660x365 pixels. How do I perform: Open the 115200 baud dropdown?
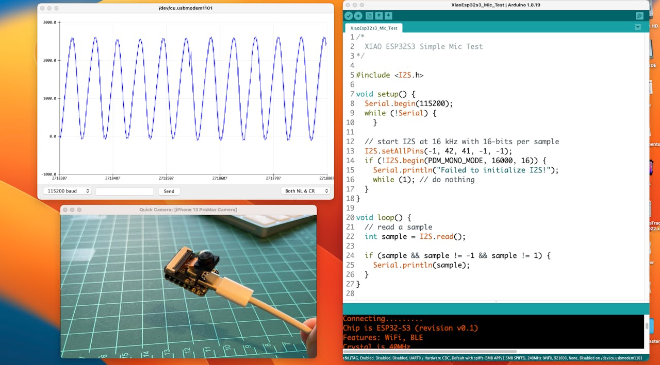coord(67,191)
